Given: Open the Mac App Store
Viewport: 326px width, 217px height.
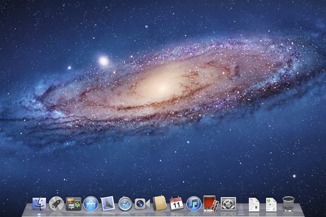Looking at the screenshot, I should click(91, 204).
